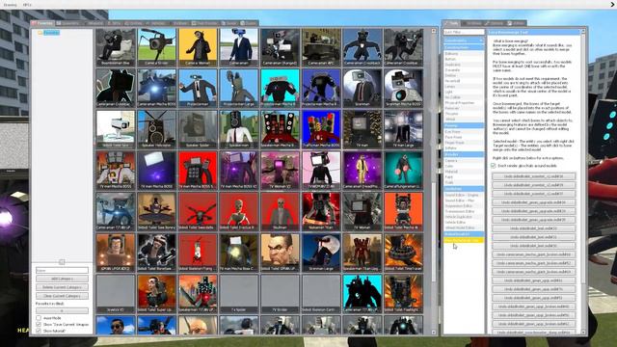
Task: Open the NPCs menu in the top bar
Action: [27, 5]
